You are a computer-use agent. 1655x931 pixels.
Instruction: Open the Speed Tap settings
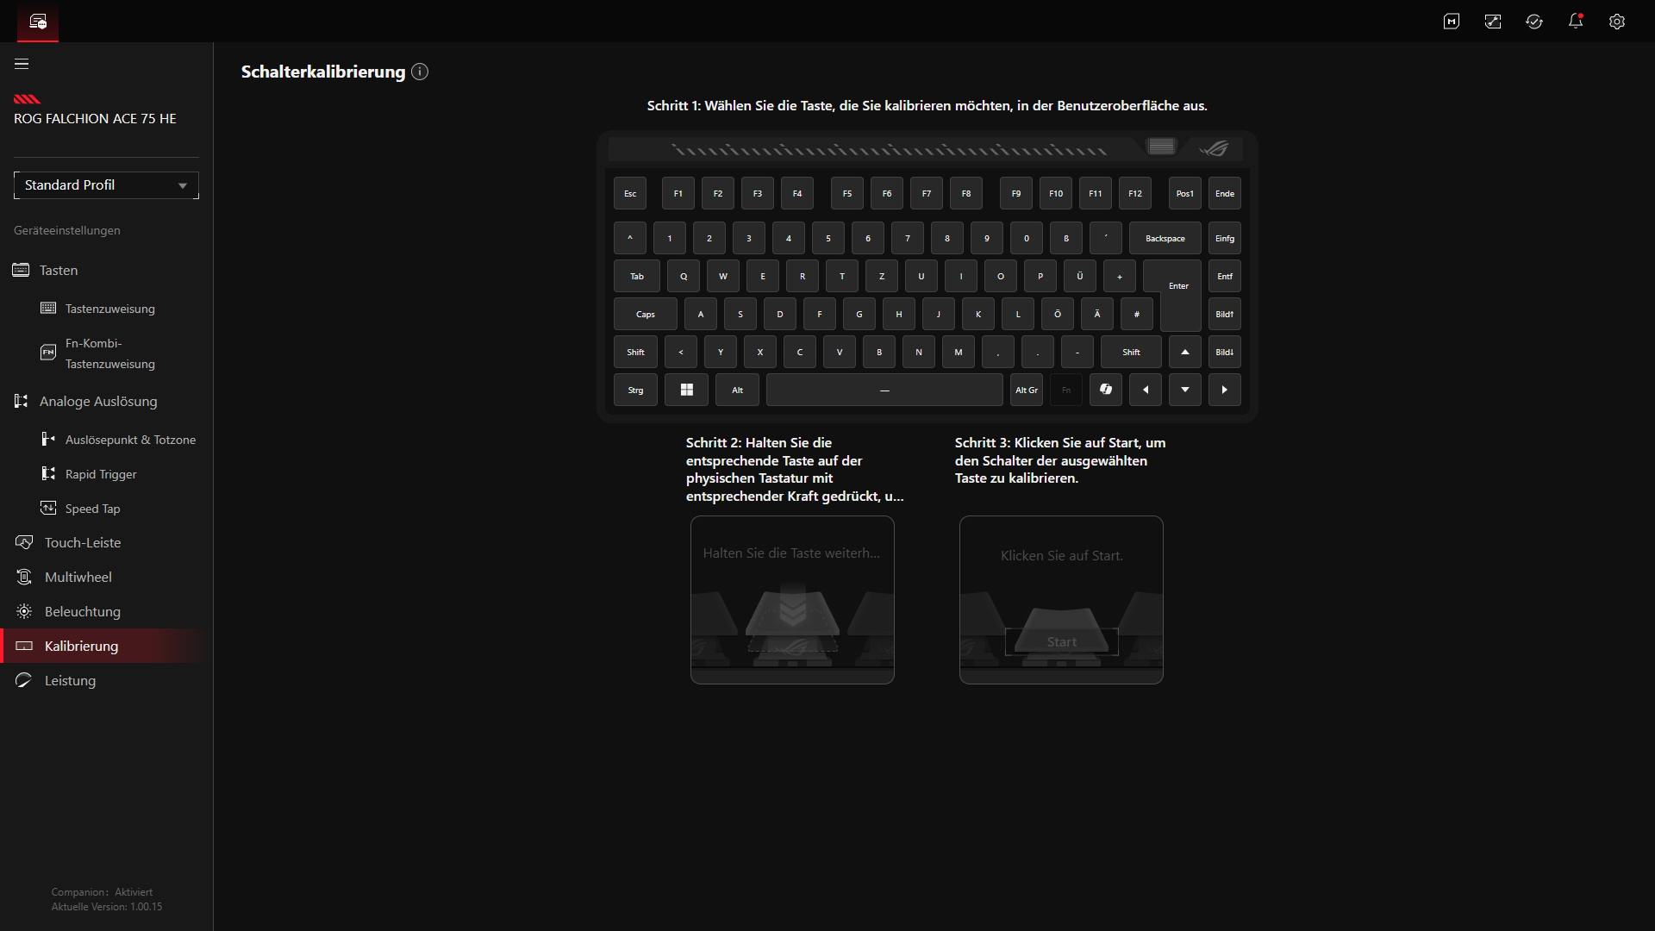click(x=92, y=509)
